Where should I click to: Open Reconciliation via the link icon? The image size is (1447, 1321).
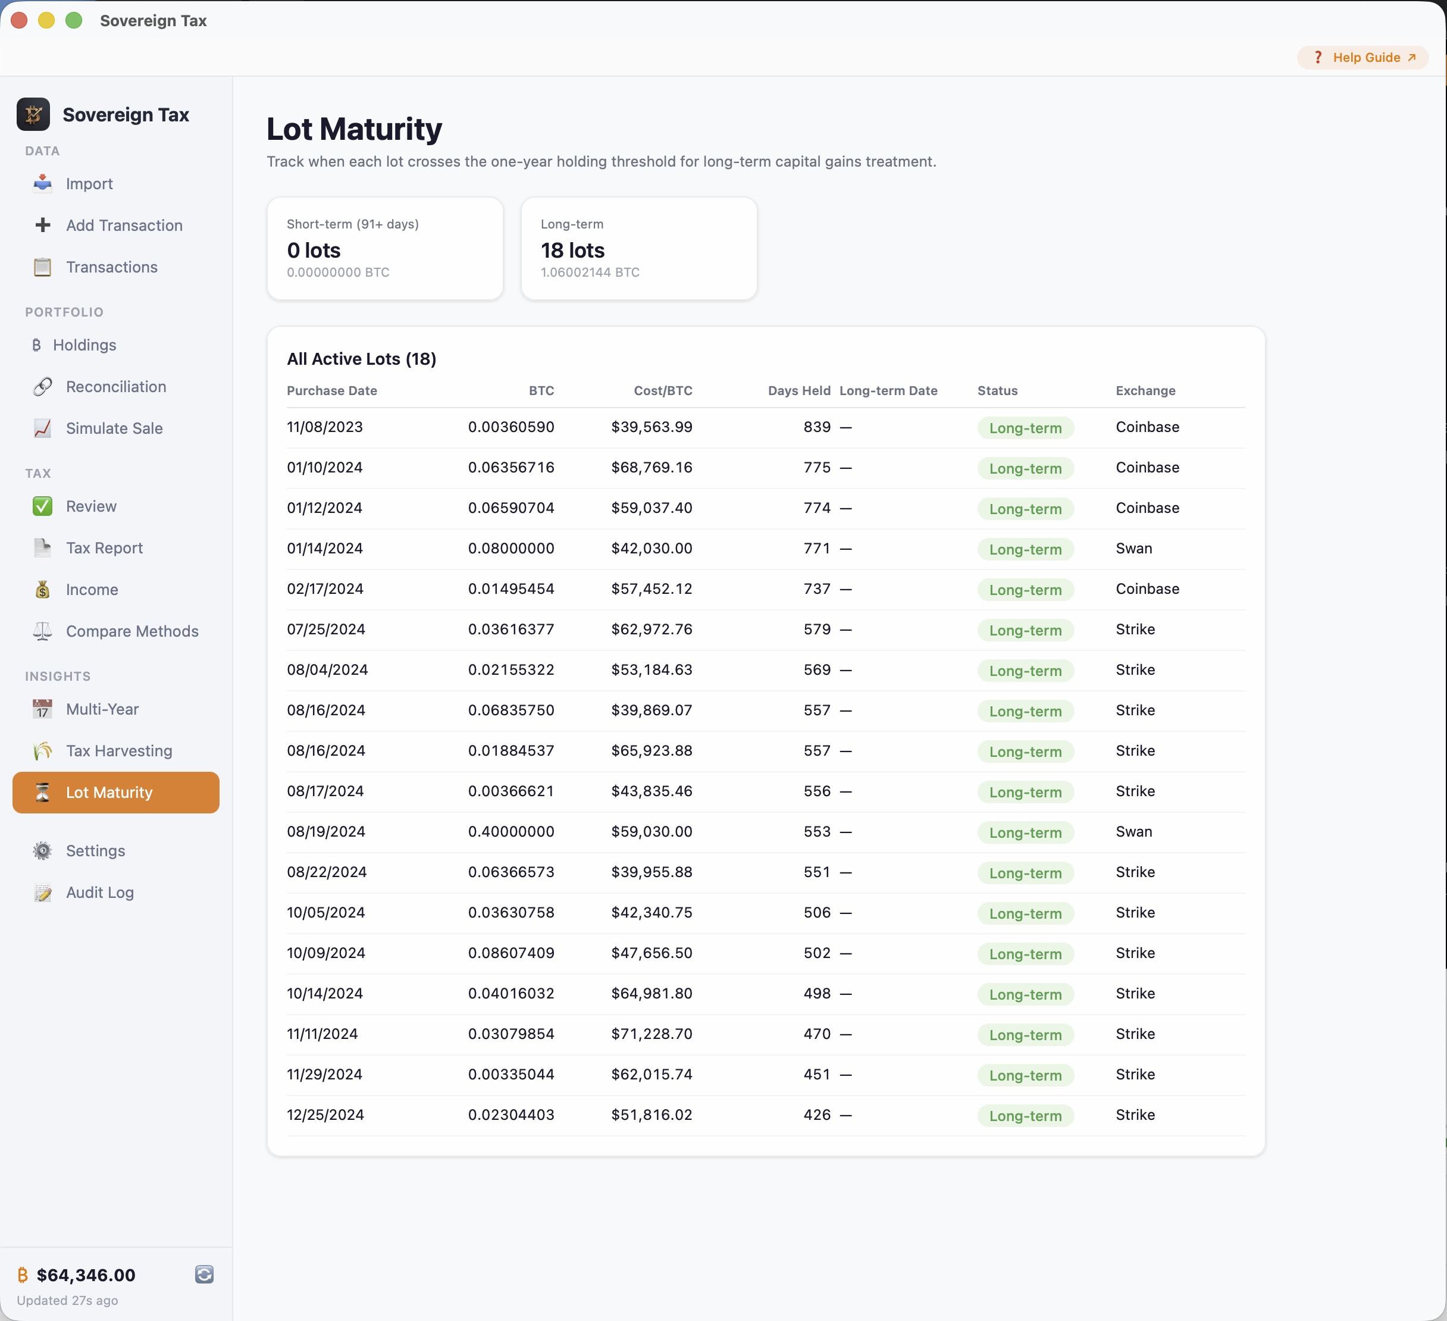point(42,386)
